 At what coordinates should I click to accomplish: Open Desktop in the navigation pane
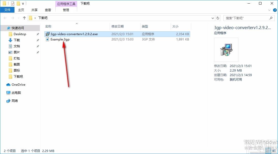pos(20,34)
